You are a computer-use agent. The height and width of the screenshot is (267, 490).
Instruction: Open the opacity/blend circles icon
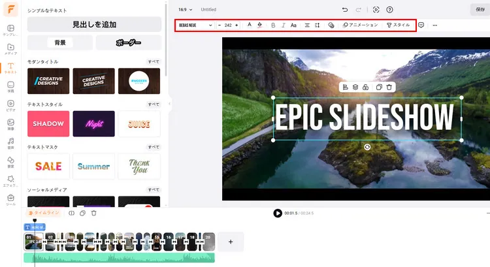(x=331, y=25)
